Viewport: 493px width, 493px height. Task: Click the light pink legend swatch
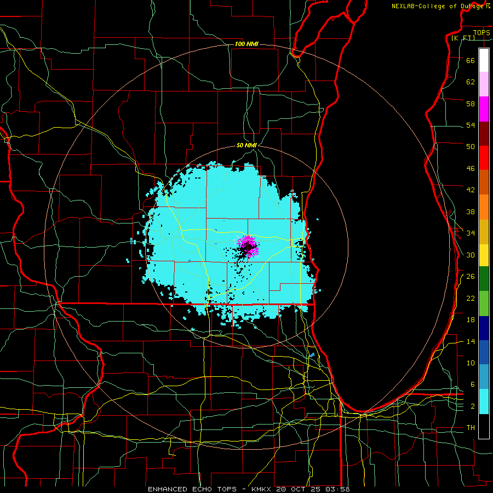pyautogui.click(x=484, y=84)
